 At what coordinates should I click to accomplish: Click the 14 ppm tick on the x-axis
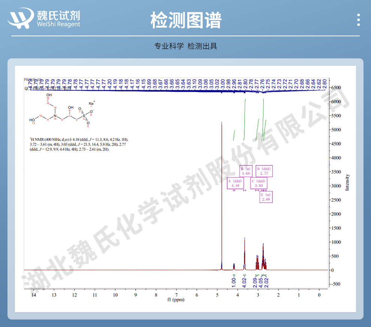tap(33, 295)
